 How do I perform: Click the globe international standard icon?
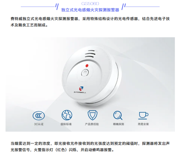[x=67, y=115]
